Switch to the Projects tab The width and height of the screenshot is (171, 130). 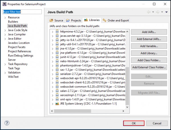[x=74, y=20]
